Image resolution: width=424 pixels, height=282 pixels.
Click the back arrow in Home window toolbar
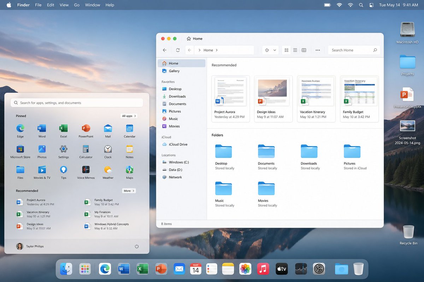pyautogui.click(x=165, y=50)
